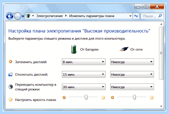Click the dim brightness icon on plugged-in slider
Image resolution: width=169 pixels, height=114 pixels.
(112, 98)
